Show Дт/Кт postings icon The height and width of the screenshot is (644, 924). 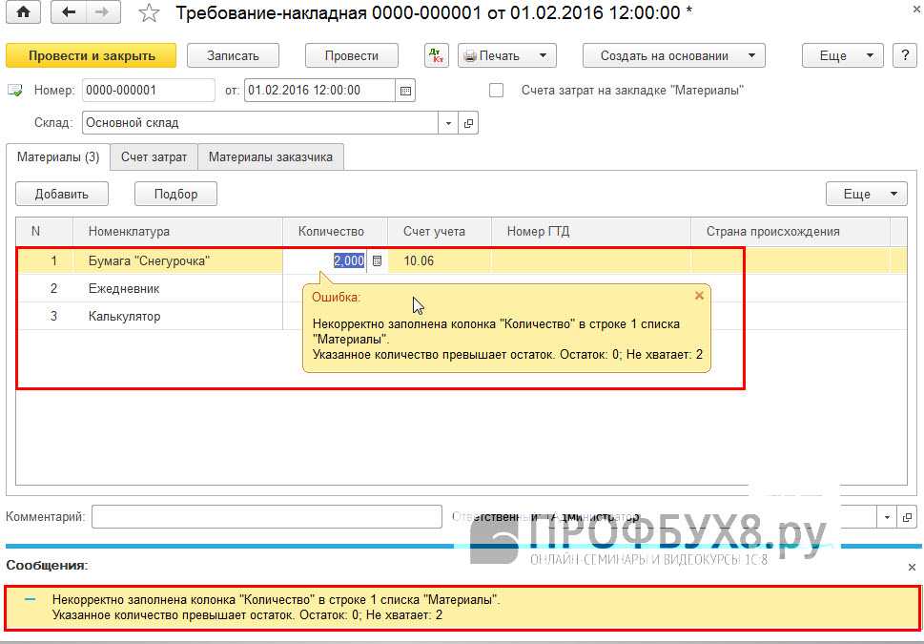(437, 56)
